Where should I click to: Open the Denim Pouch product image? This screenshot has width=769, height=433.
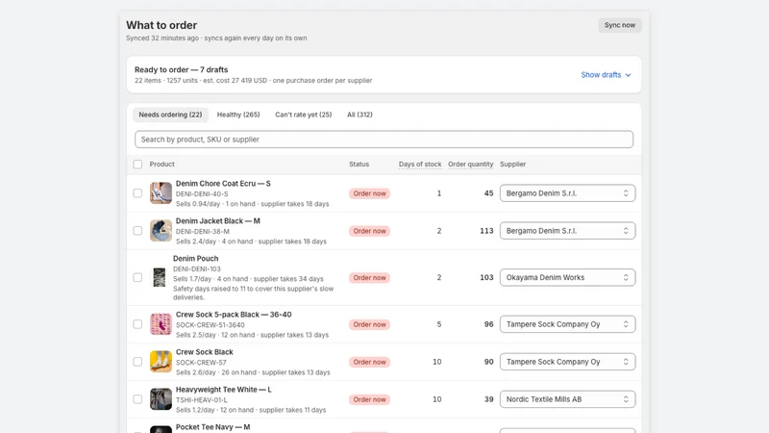coord(159,277)
